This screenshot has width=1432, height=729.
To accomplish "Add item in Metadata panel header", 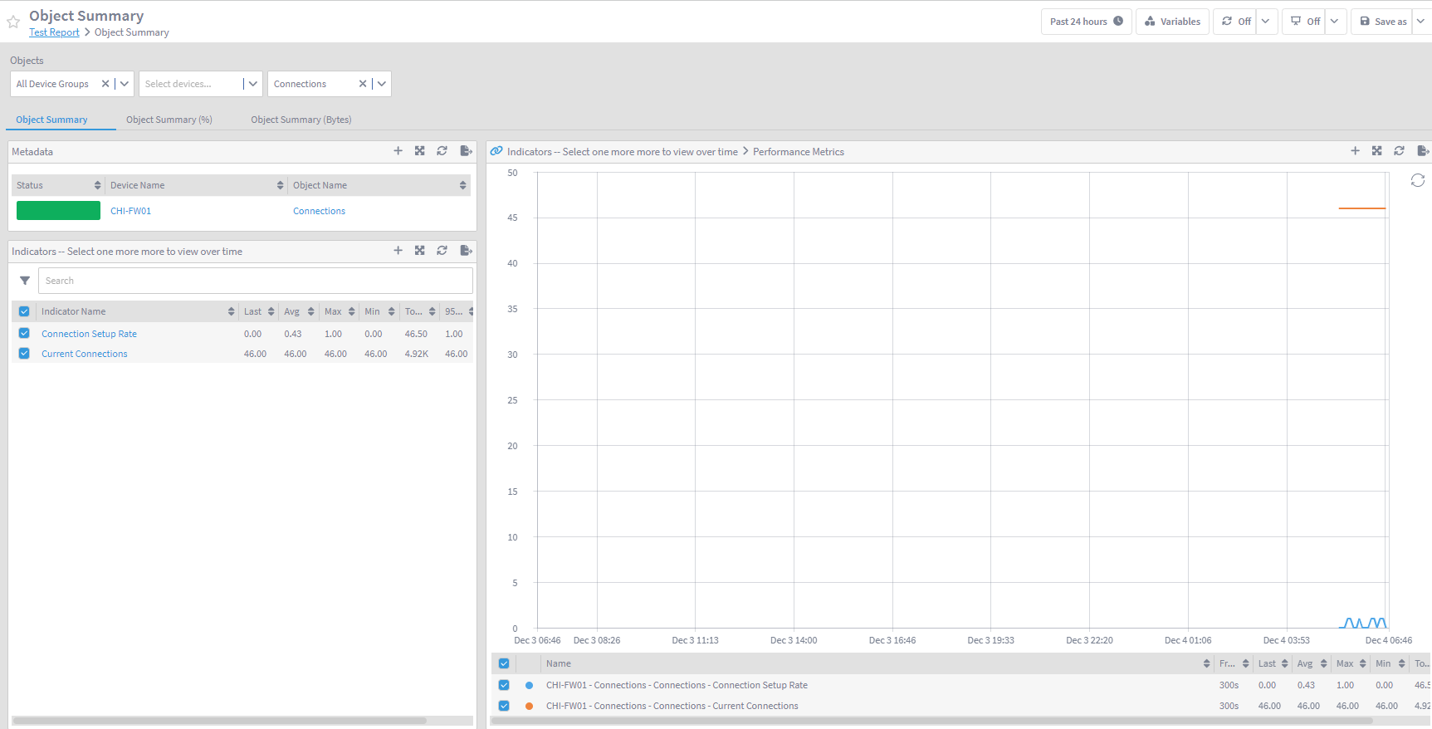I will coord(398,151).
